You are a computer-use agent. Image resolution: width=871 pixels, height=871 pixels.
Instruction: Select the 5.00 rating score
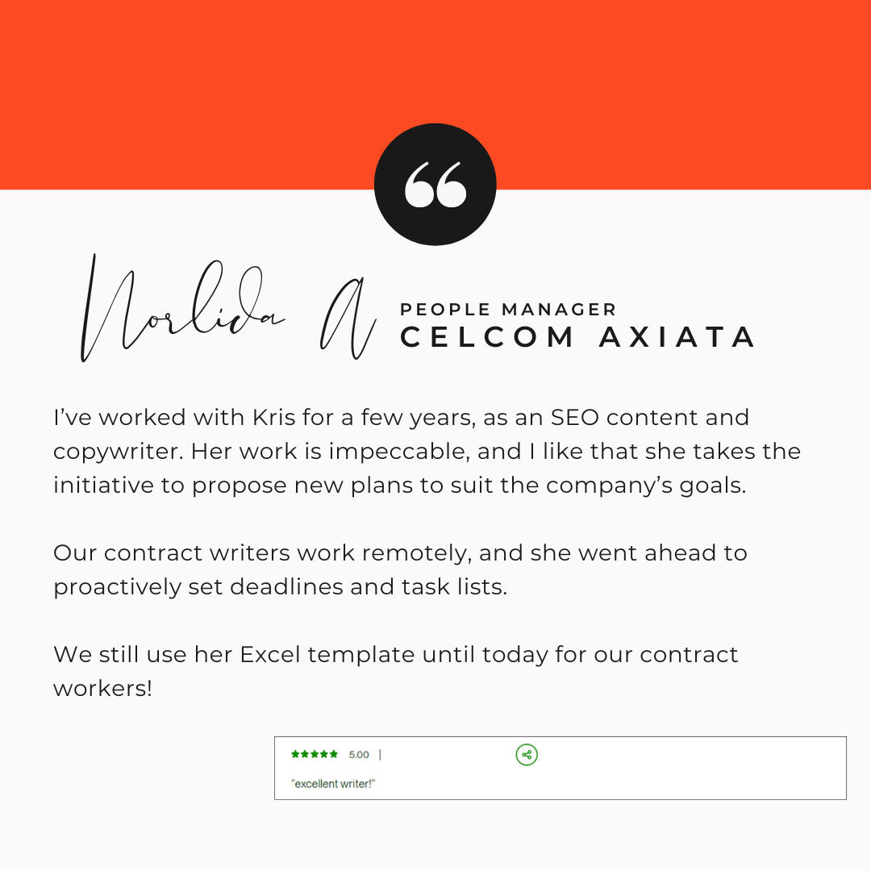tap(359, 754)
